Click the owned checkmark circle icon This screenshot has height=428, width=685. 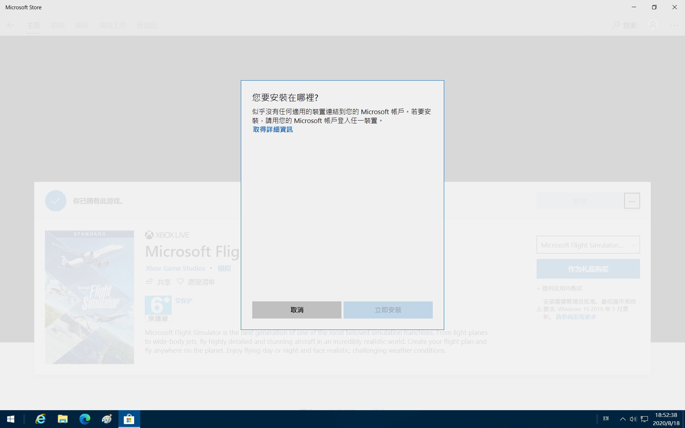(55, 201)
